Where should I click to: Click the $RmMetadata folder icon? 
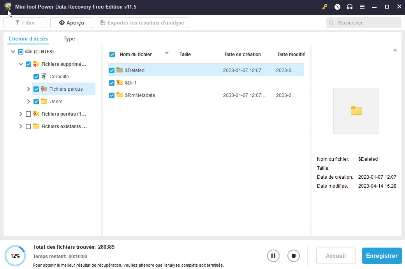(x=119, y=95)
